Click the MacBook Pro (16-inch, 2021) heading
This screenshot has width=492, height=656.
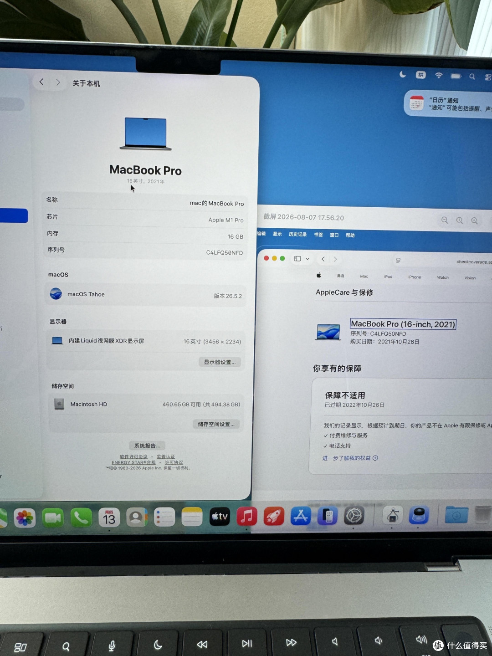(x=403, y=324)
